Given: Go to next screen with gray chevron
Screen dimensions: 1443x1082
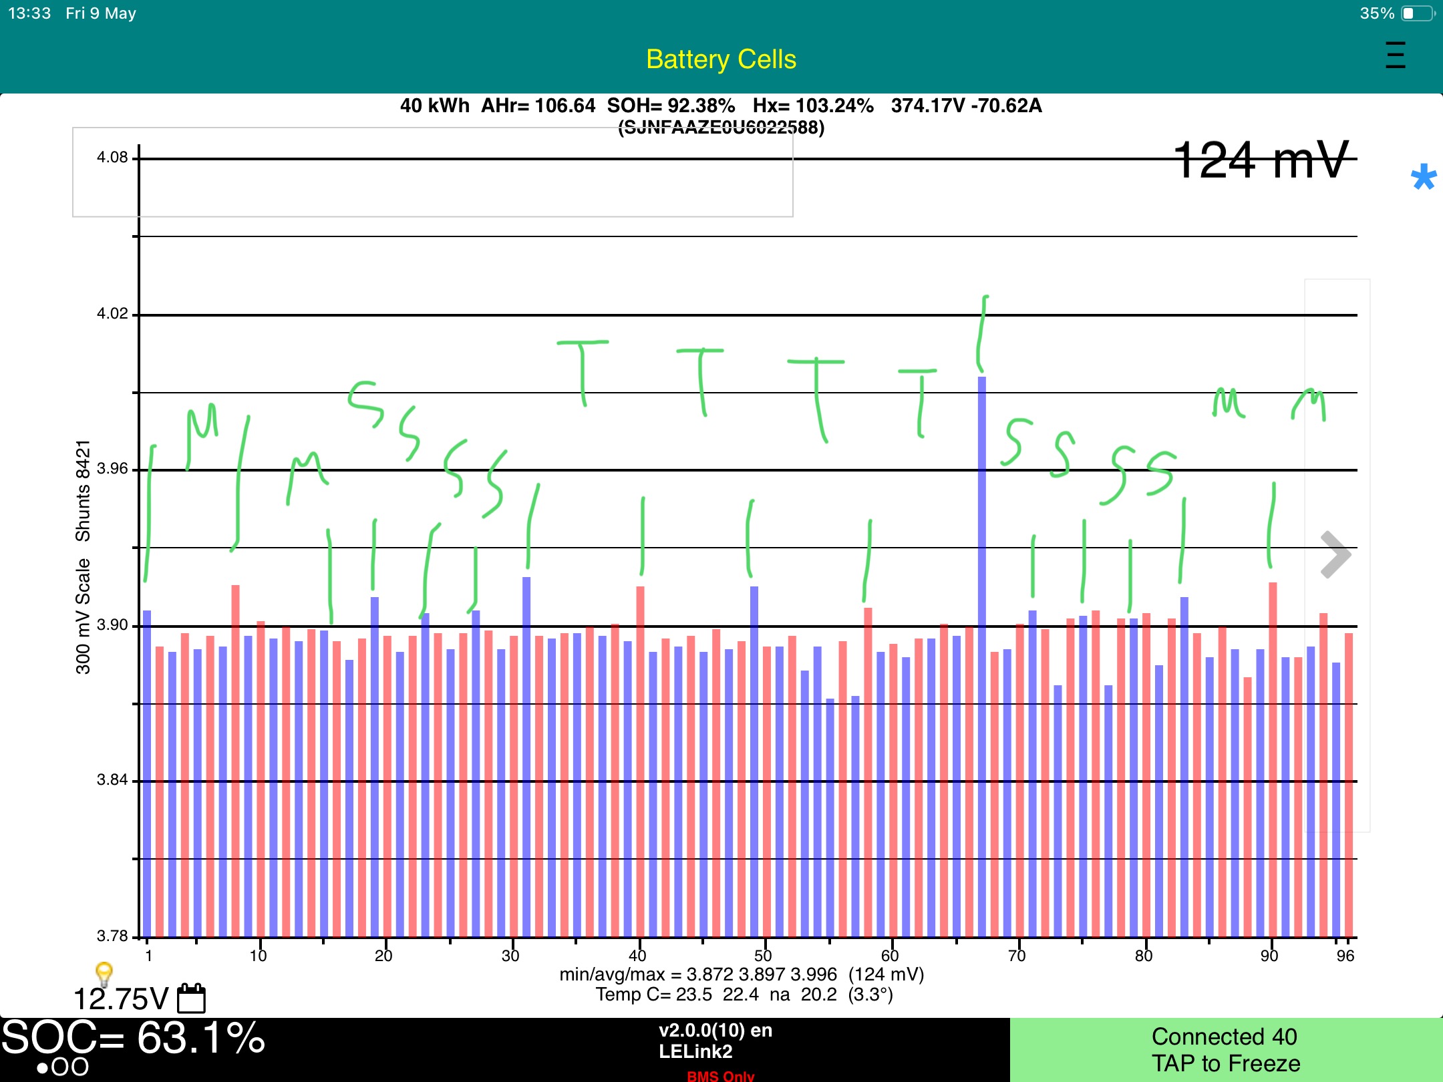Looking at the screenshot, I should coord(1335,554).
